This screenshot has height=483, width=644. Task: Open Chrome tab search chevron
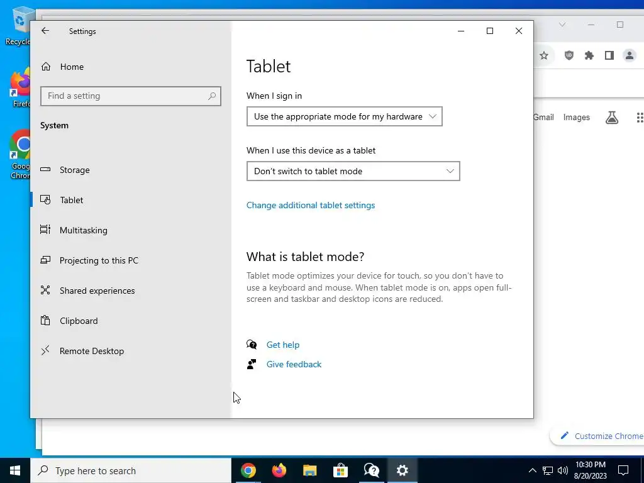562,25
